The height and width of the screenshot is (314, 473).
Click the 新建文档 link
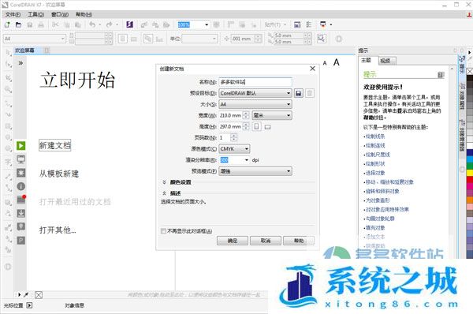click(55, 145)
